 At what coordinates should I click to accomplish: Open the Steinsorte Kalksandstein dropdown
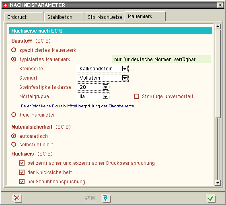pos(103,69)
